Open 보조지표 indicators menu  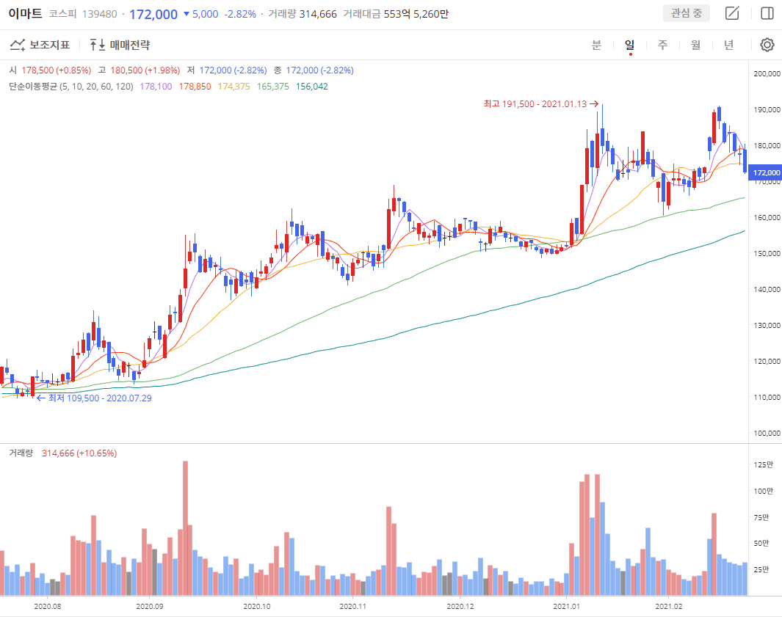[40, 45]
